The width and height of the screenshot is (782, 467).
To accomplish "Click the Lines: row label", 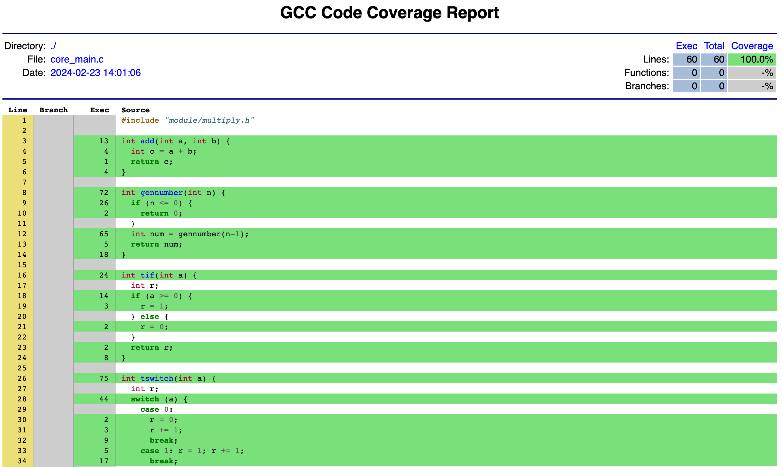I will click(x=656, y=60).
